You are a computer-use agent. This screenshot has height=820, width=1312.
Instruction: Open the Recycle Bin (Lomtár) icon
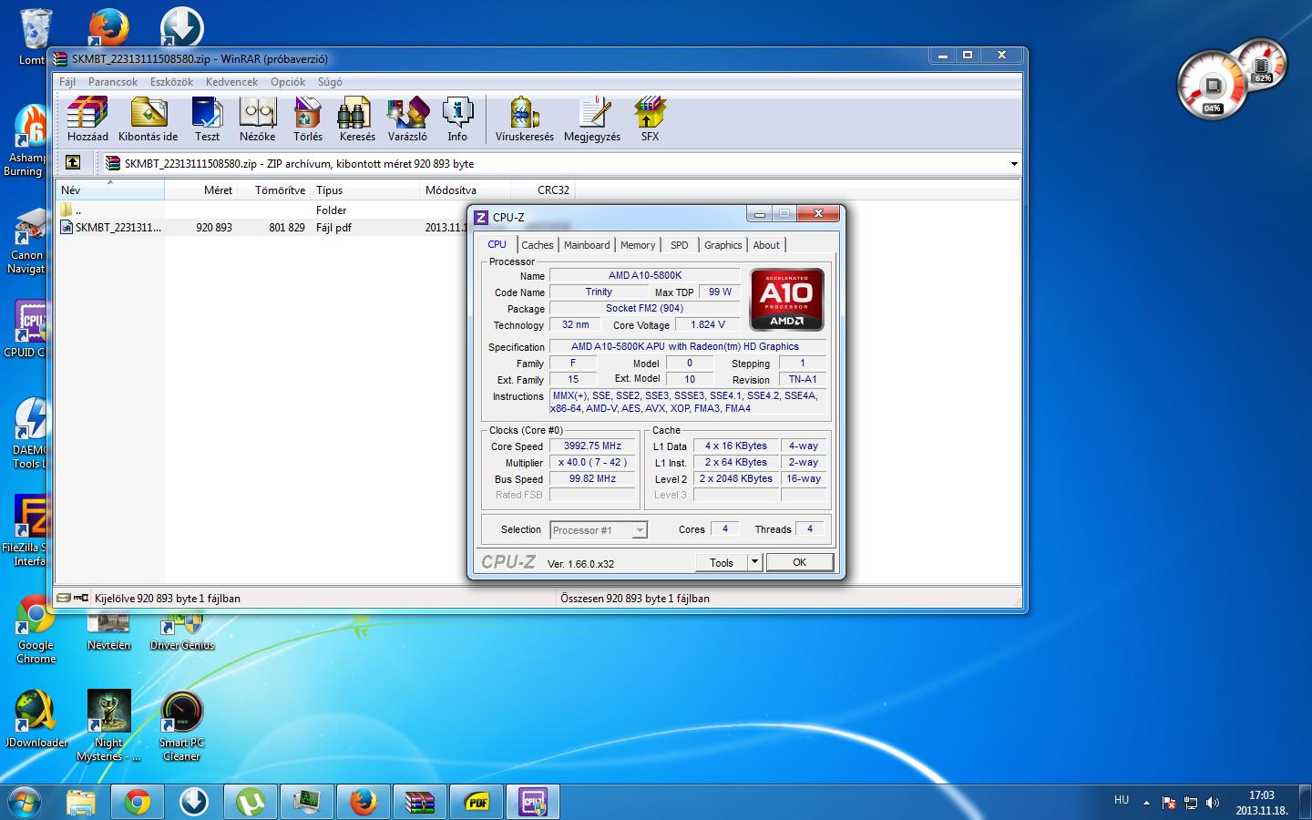point(34,38)
